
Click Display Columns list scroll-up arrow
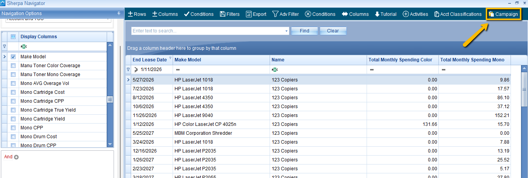(x=110, y=46)
